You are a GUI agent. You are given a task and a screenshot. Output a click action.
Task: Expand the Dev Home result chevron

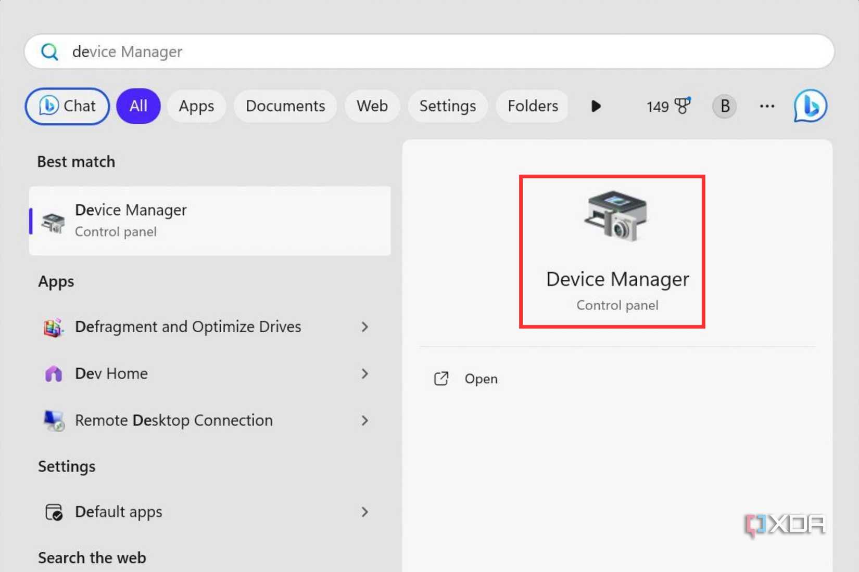point(365,374)
